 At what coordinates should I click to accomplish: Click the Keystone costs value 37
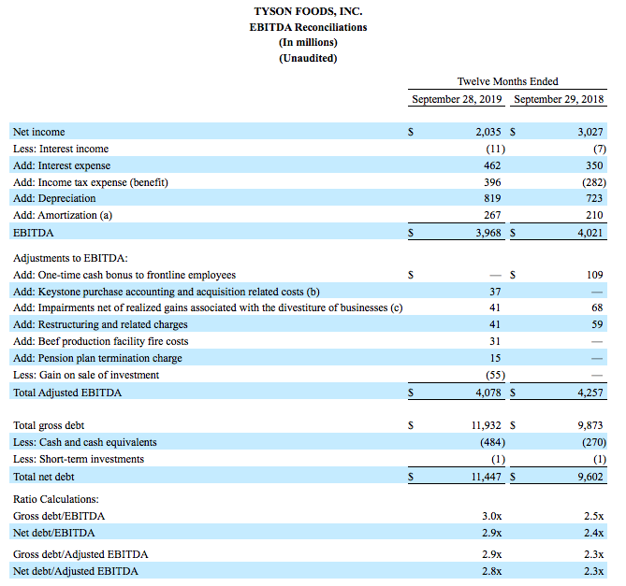tap(495, 292)
